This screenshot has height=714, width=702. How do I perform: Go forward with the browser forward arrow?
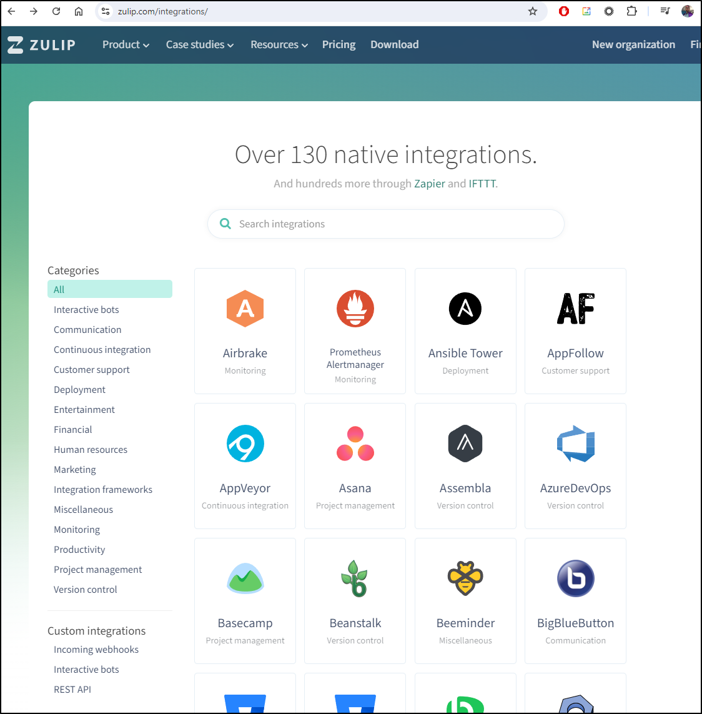(34, 11)
